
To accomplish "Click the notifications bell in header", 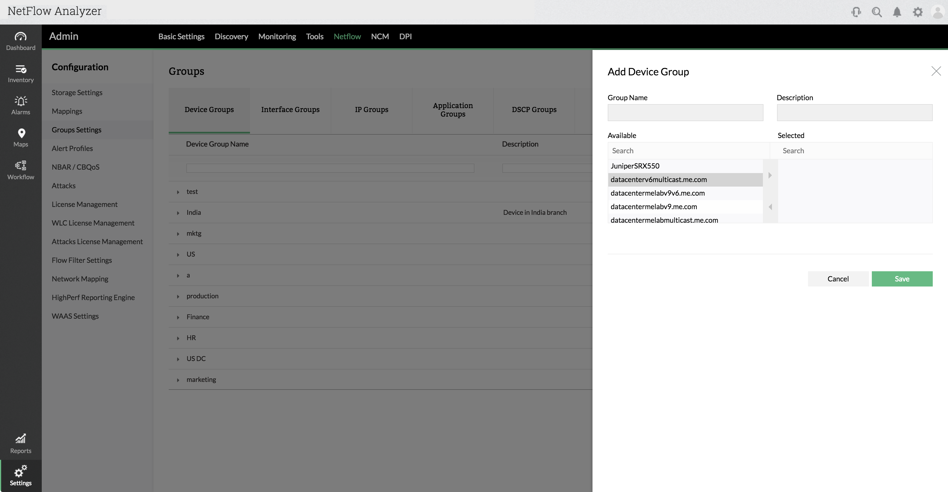I will click(x=897, y=12).
